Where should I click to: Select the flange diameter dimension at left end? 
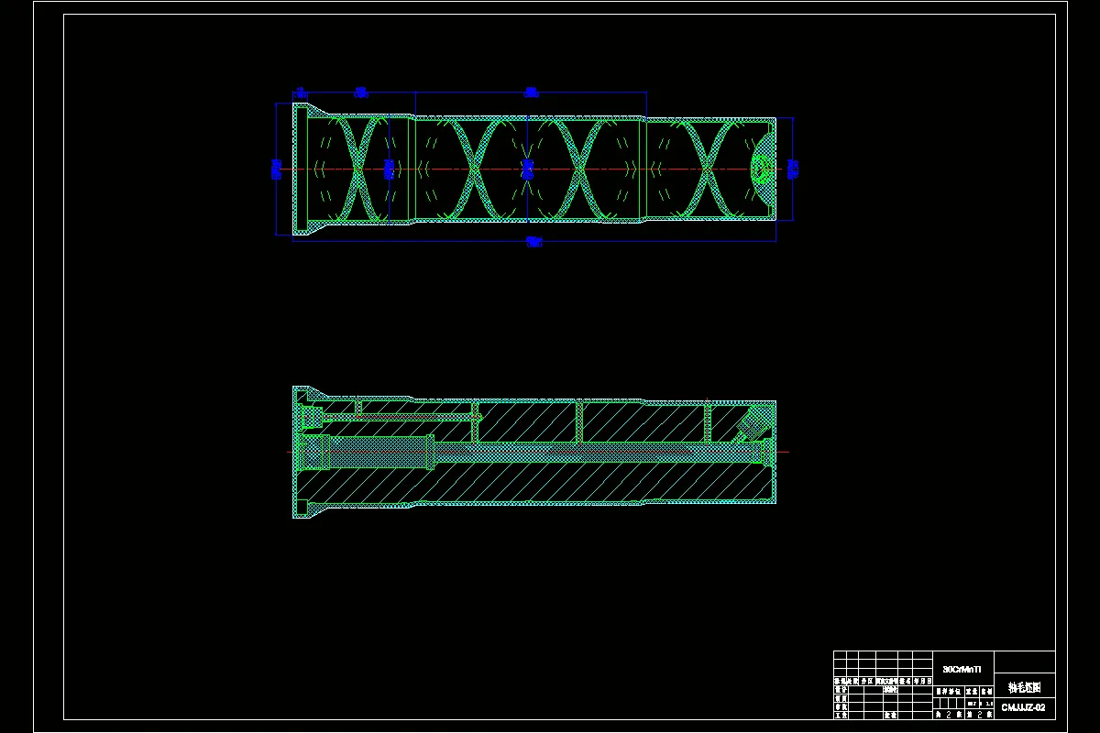point(276,169)
